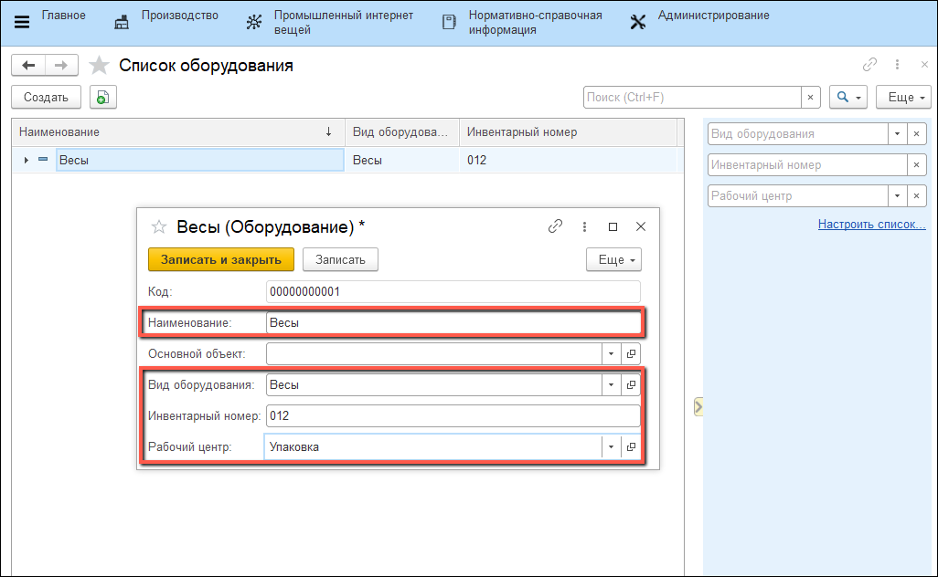Screen dimensions: 938x577
Task: Click the forward navigation arrow
Action: [61, 66]
